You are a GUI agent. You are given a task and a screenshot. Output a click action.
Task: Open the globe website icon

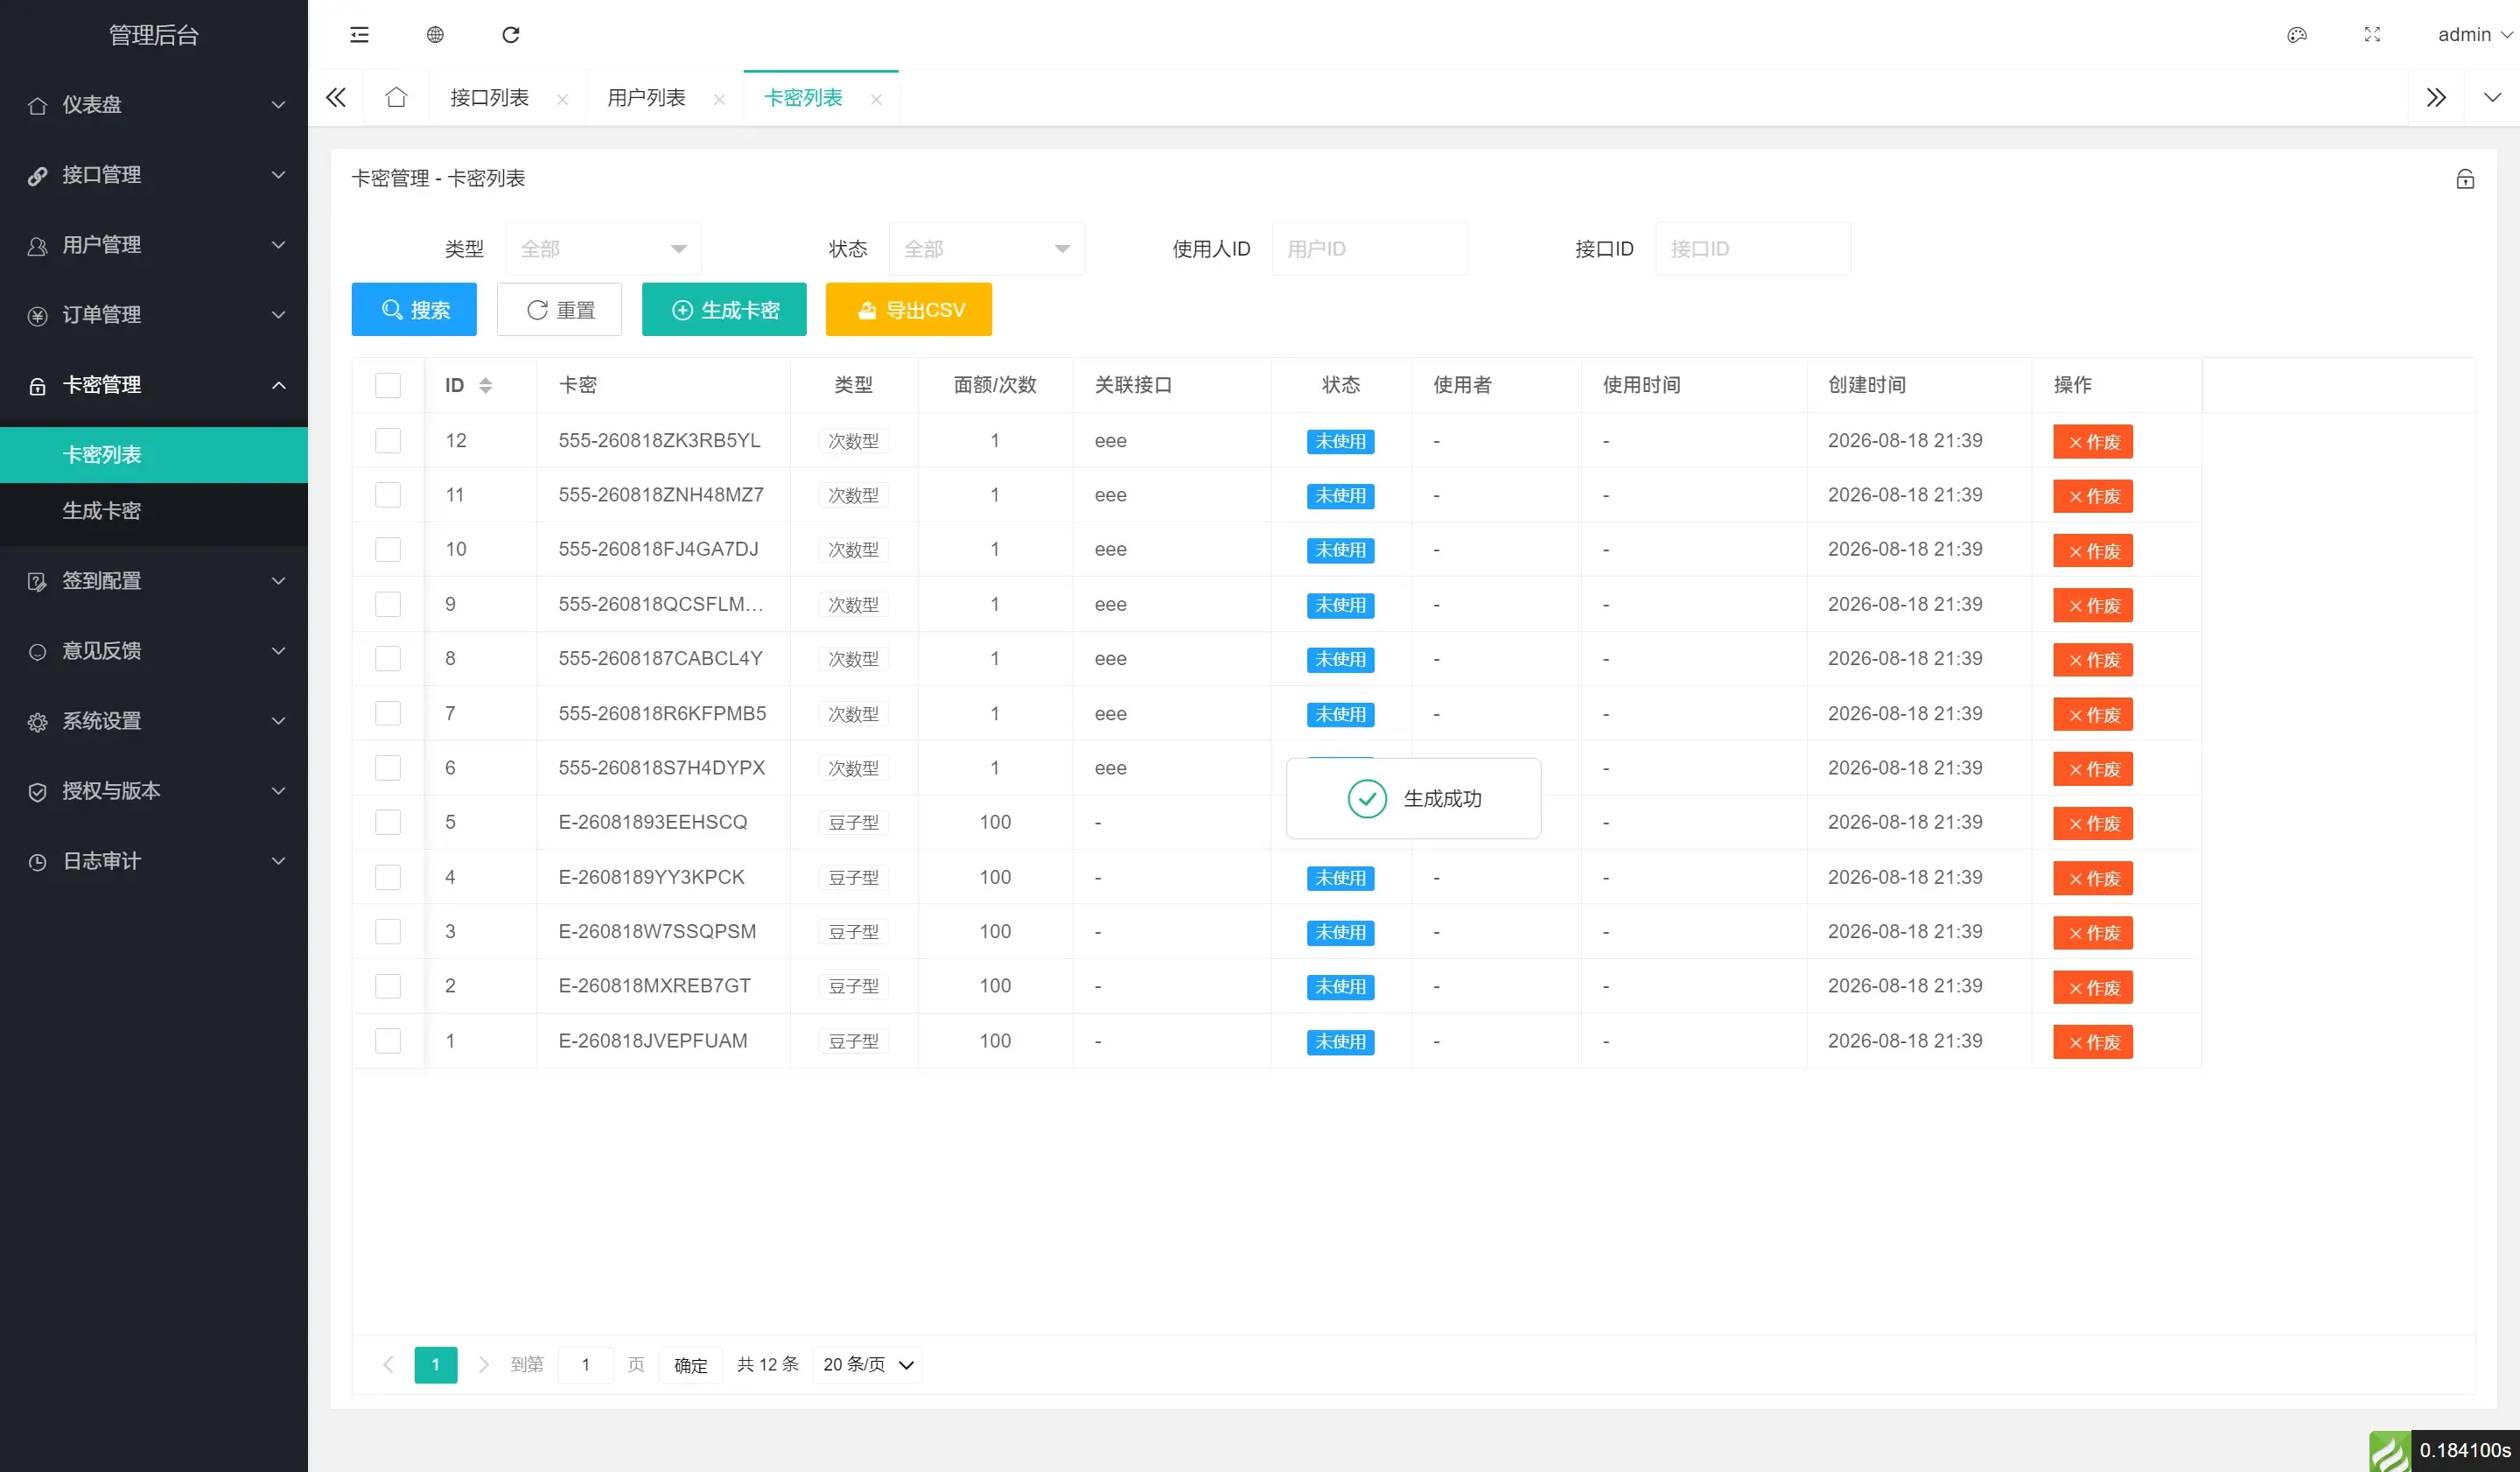[435, 35]
